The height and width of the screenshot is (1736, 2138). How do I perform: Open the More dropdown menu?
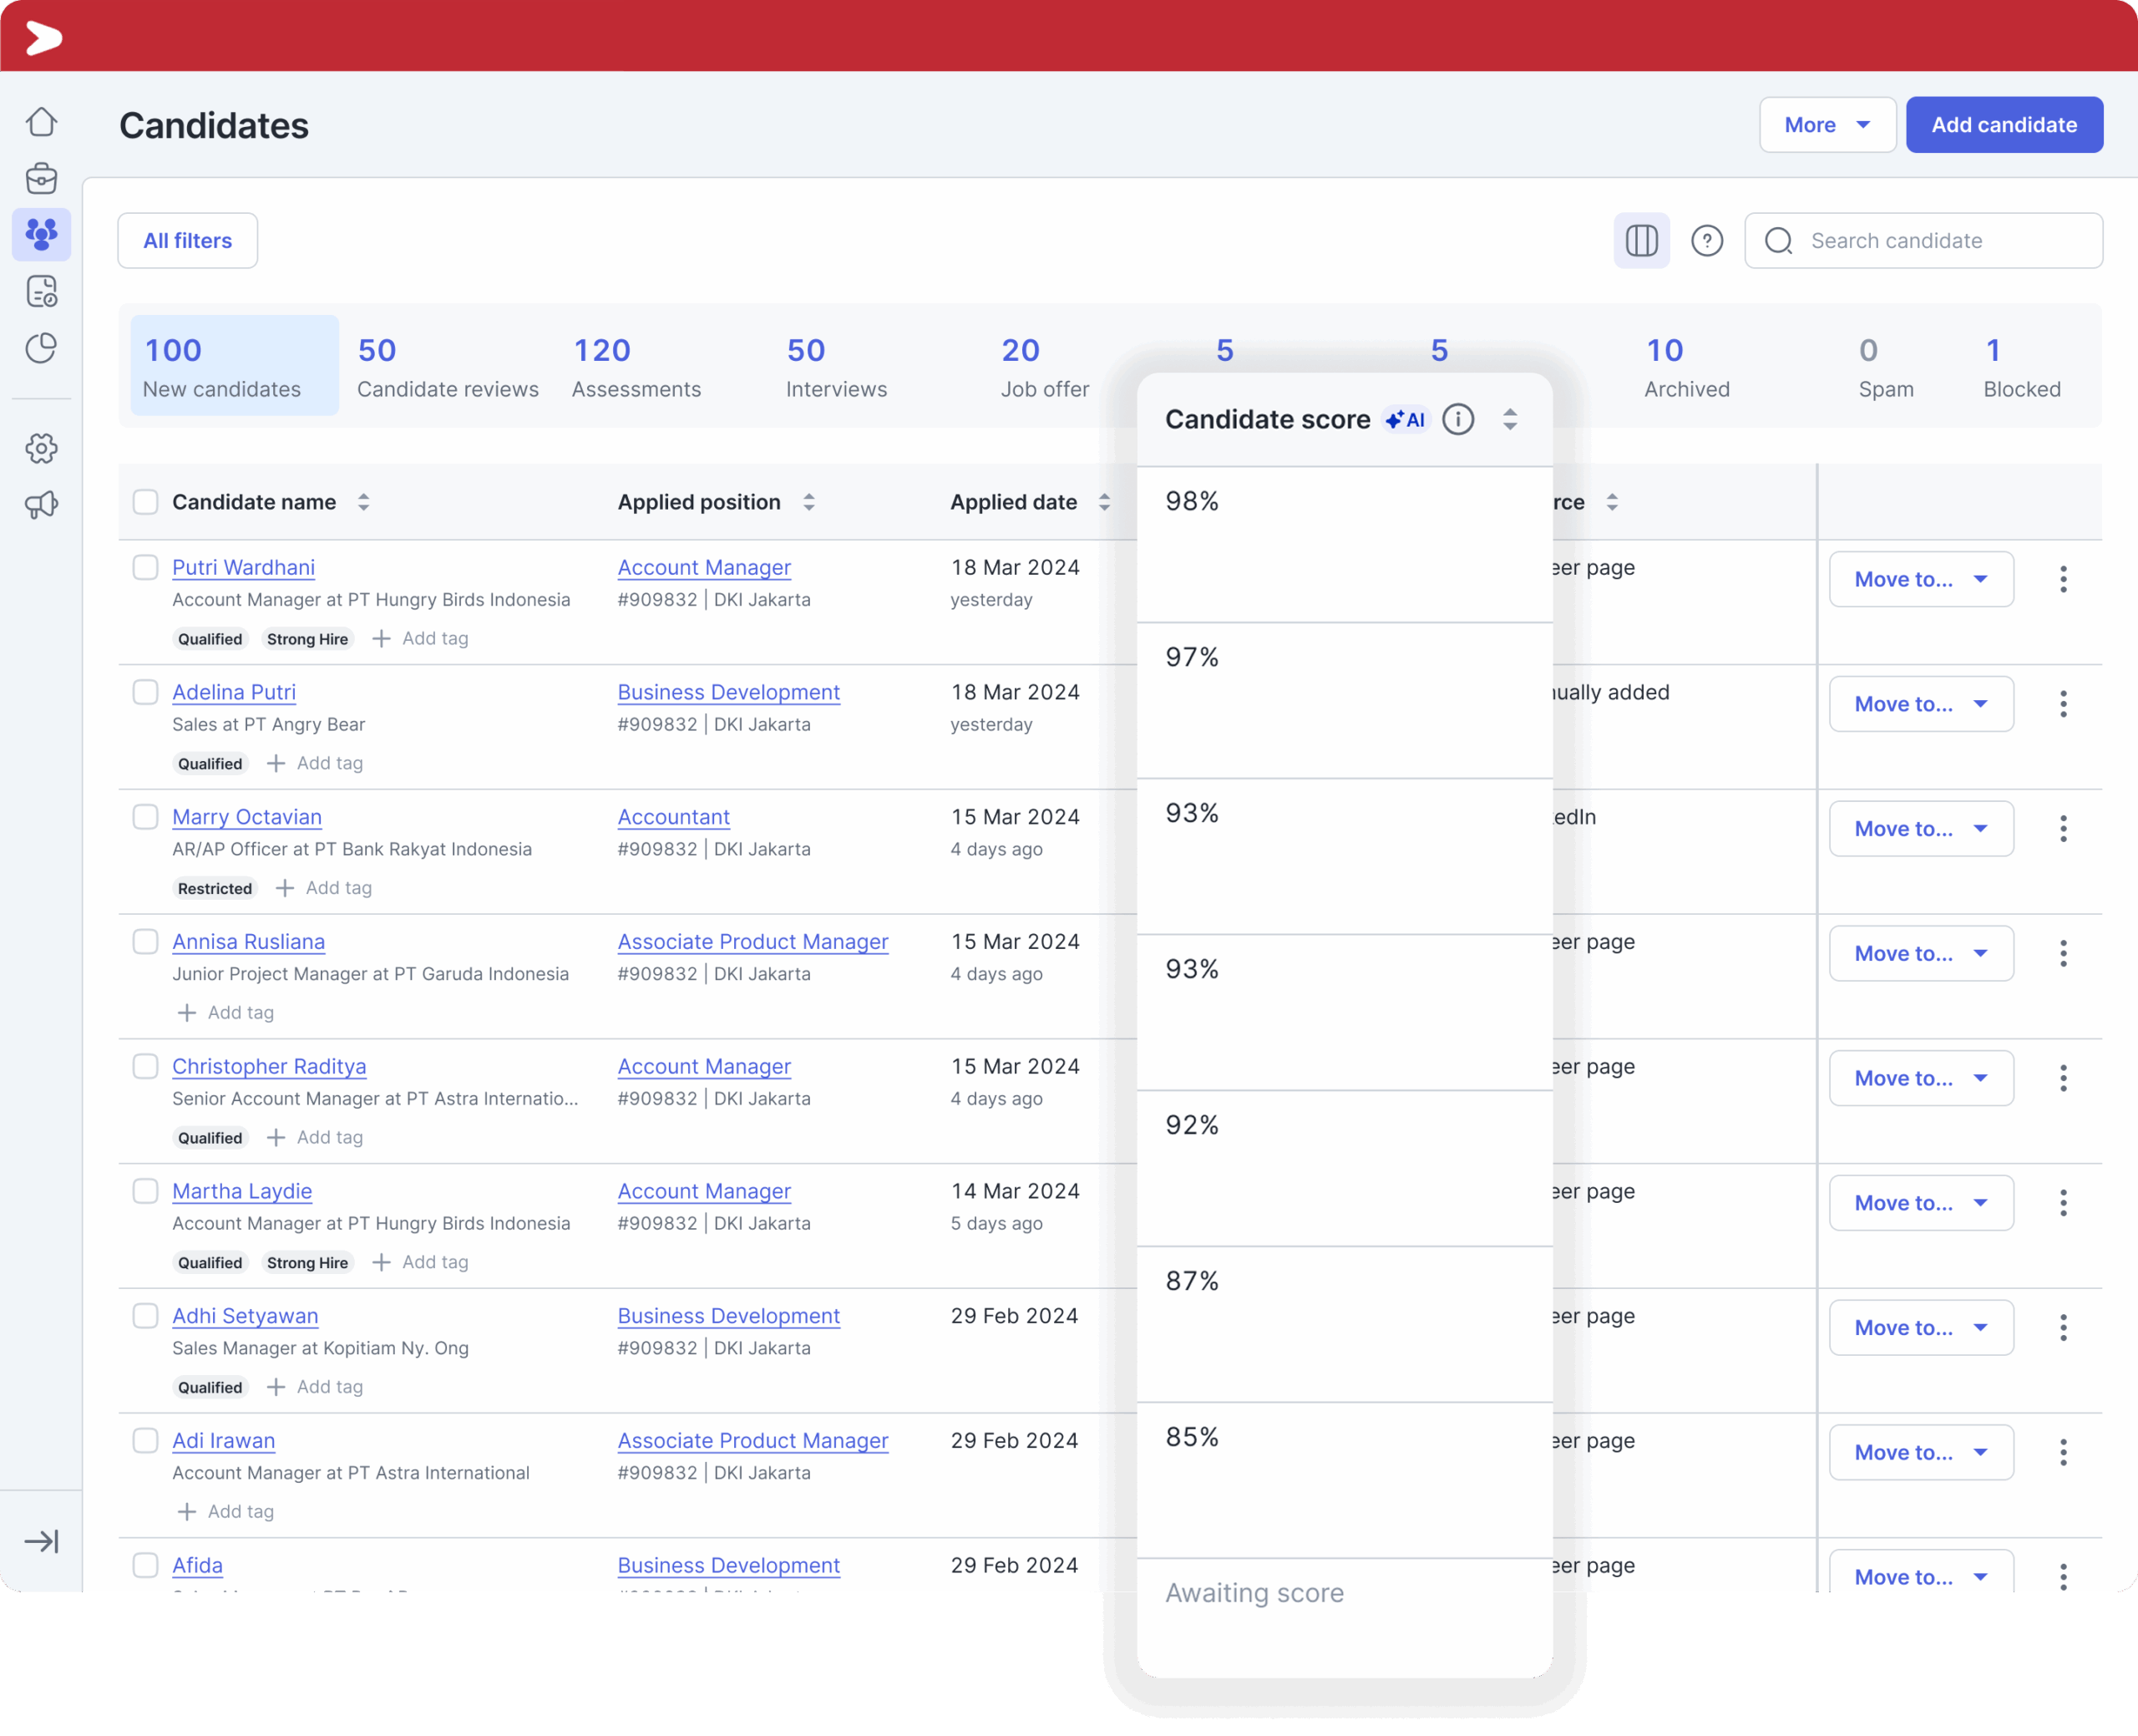1826,125
